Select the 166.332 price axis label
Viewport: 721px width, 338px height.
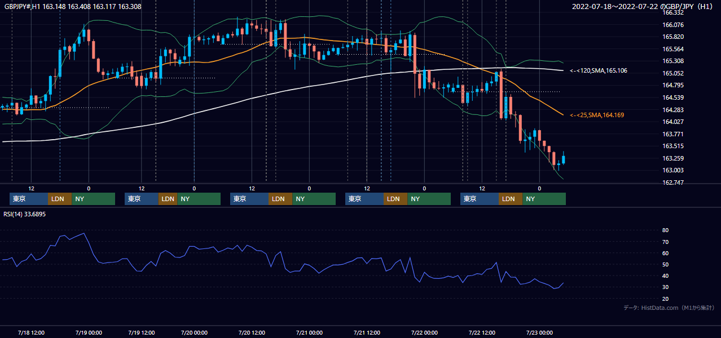(x=673, y=12)
